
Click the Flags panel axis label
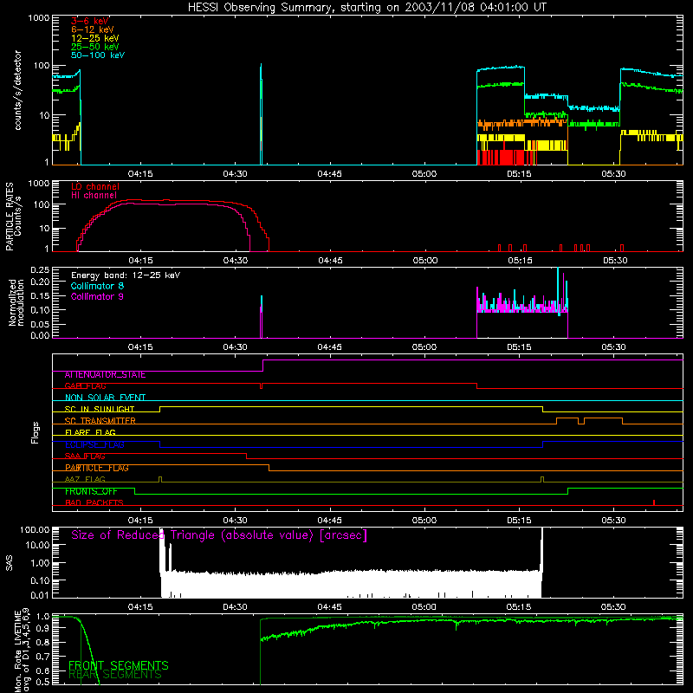36,432
